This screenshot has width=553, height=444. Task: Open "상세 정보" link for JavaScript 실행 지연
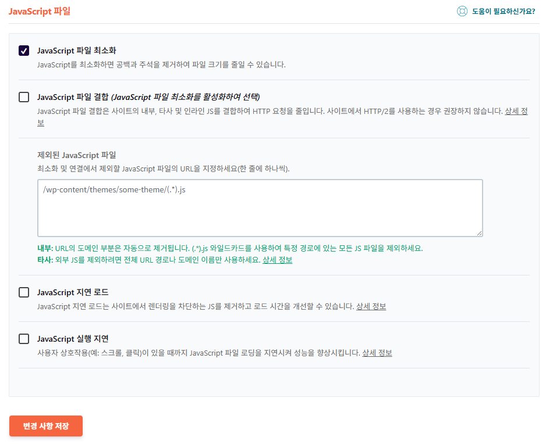click(378, 353)
